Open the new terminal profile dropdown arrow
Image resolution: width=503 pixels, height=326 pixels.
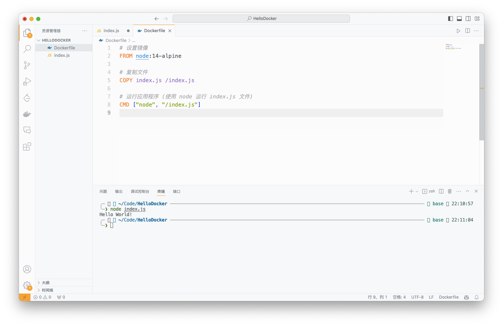(x=417, y=191)
